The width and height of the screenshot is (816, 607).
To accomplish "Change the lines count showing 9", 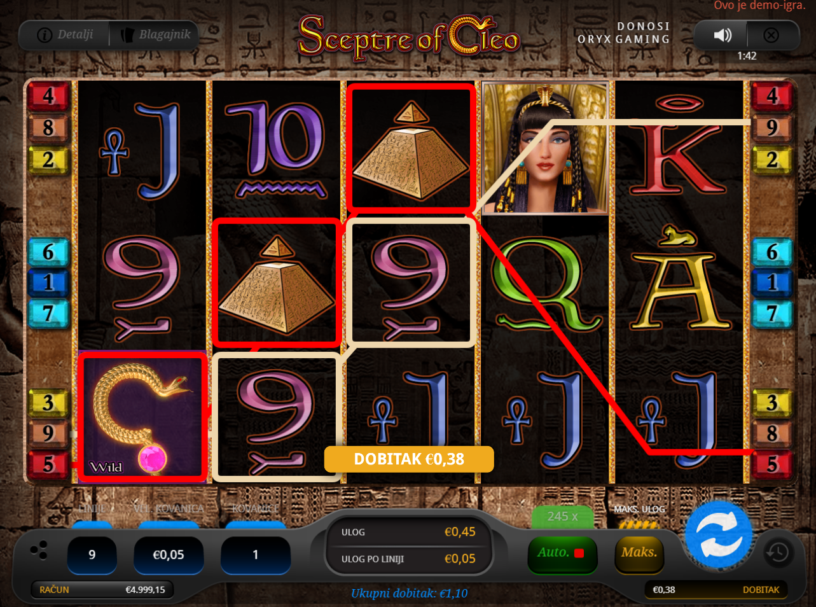I will 92,555.
